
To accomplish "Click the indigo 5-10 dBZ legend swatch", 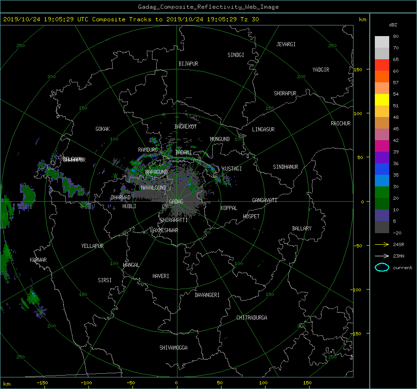I will click(382, 216).
